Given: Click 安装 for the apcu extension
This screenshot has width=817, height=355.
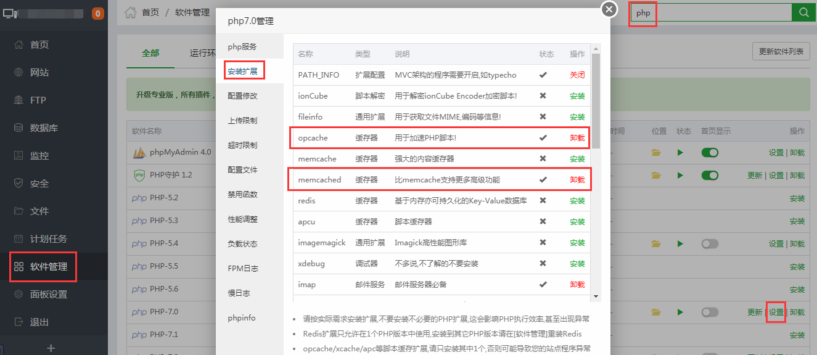Looking at the screenshot, I should [577, 222].
